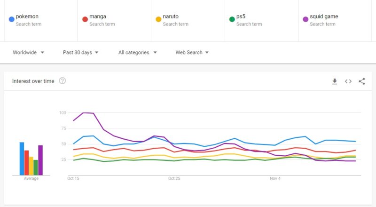
Task: Click the yellow dot beside naruto
Action: coord(158,19)
